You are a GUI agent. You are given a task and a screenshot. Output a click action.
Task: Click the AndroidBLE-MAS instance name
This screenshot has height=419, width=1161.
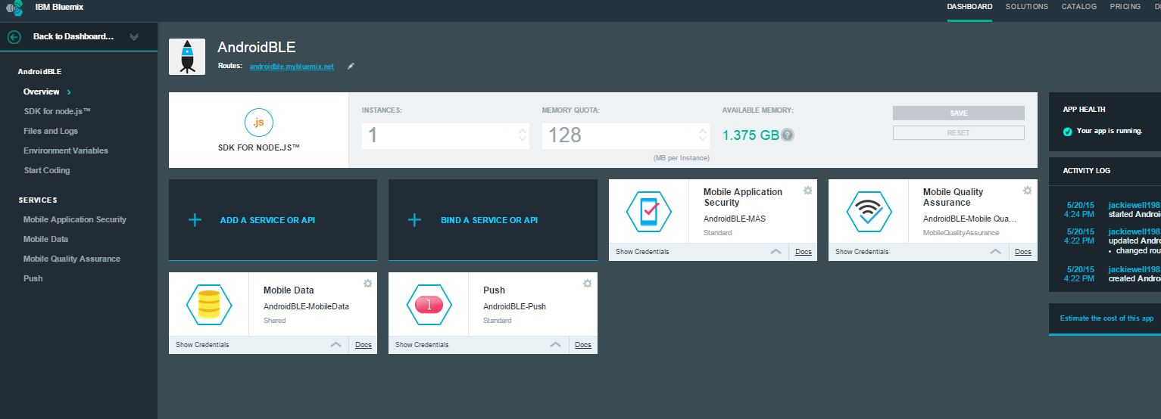(733, 219)
